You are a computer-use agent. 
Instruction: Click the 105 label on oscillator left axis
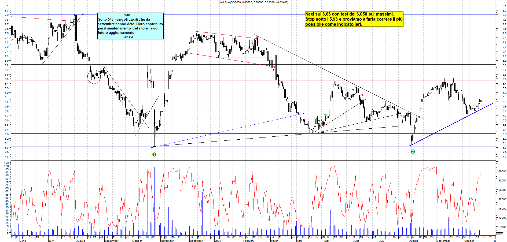[x=6, y=163]
